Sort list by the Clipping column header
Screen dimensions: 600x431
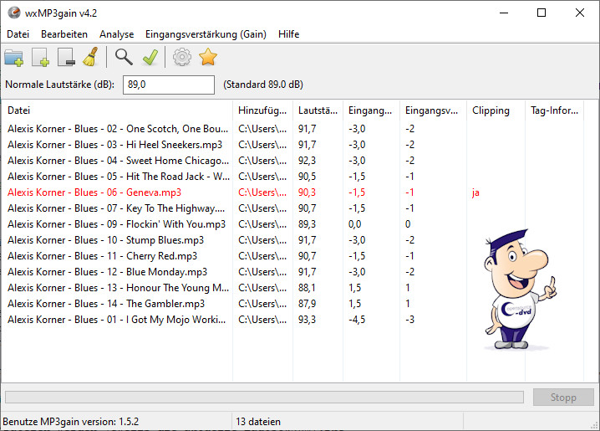491,110
